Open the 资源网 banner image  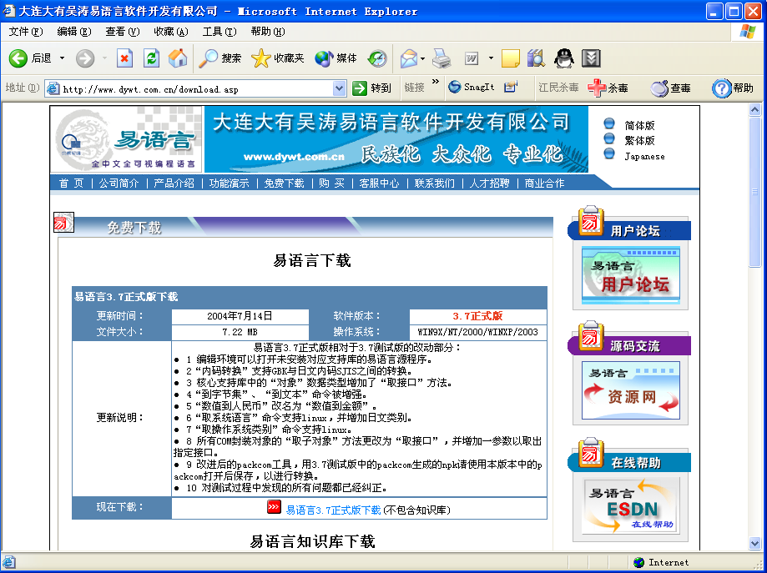tap(630, 390)
